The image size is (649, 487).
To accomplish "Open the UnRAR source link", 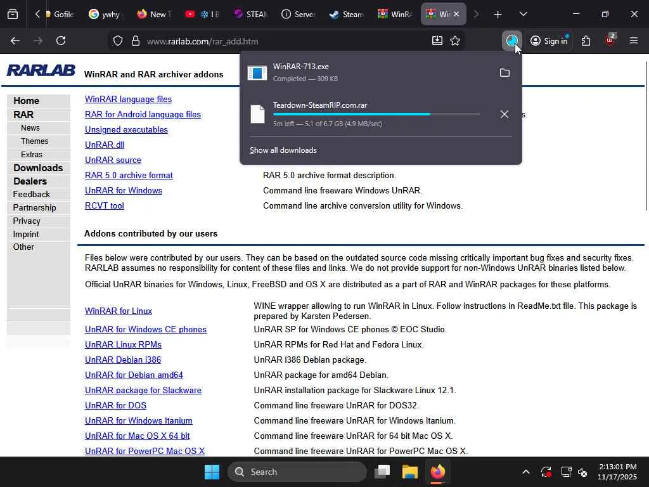I will coord(113,160).
